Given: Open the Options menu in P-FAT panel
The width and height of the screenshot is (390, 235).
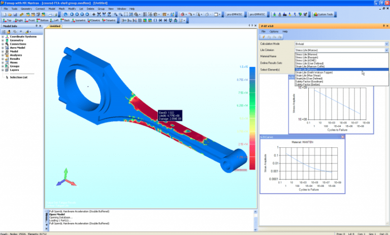Looking at the screenshot, I should (274, 31).
